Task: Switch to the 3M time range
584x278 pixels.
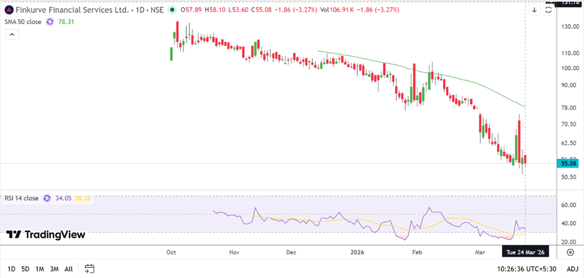Action: click(54, 269)
